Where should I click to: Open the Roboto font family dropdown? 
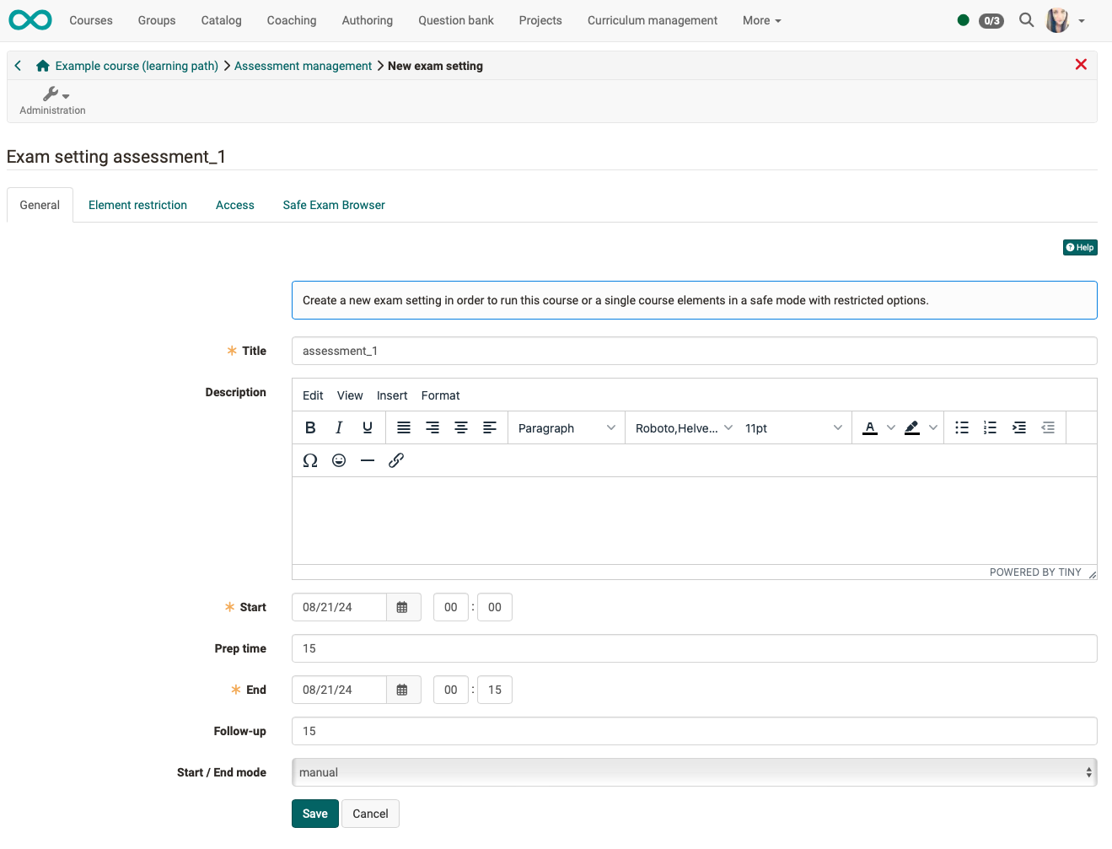(x=684, y=428)
